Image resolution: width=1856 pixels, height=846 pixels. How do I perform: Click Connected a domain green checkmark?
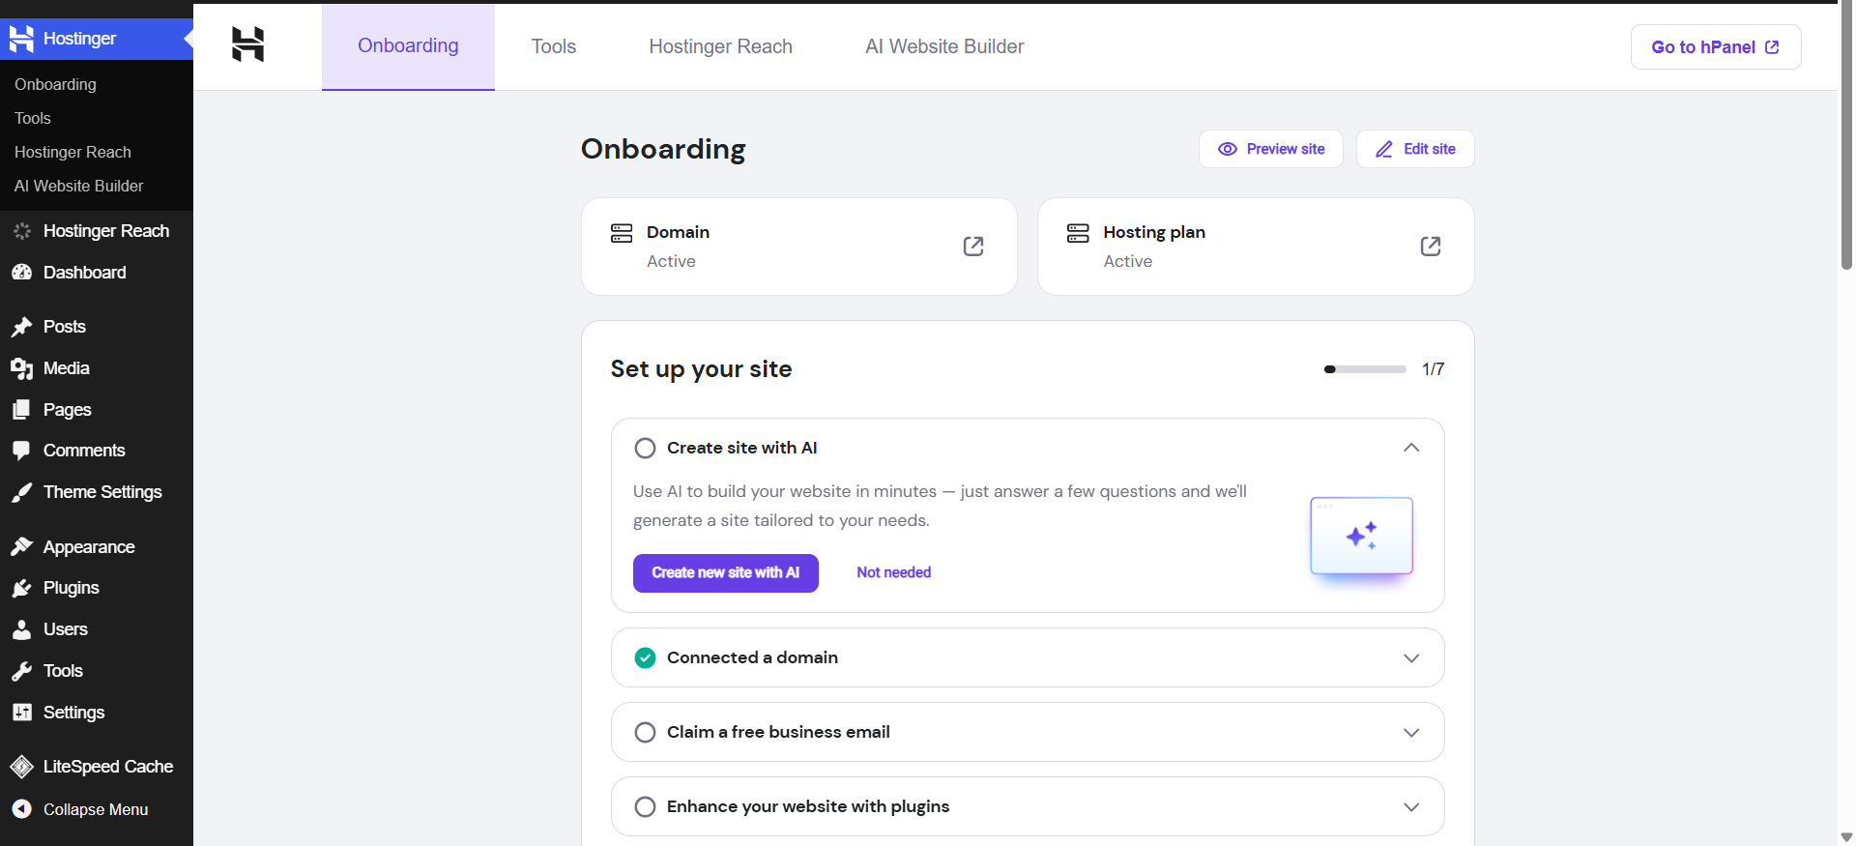tap(645, 658)
